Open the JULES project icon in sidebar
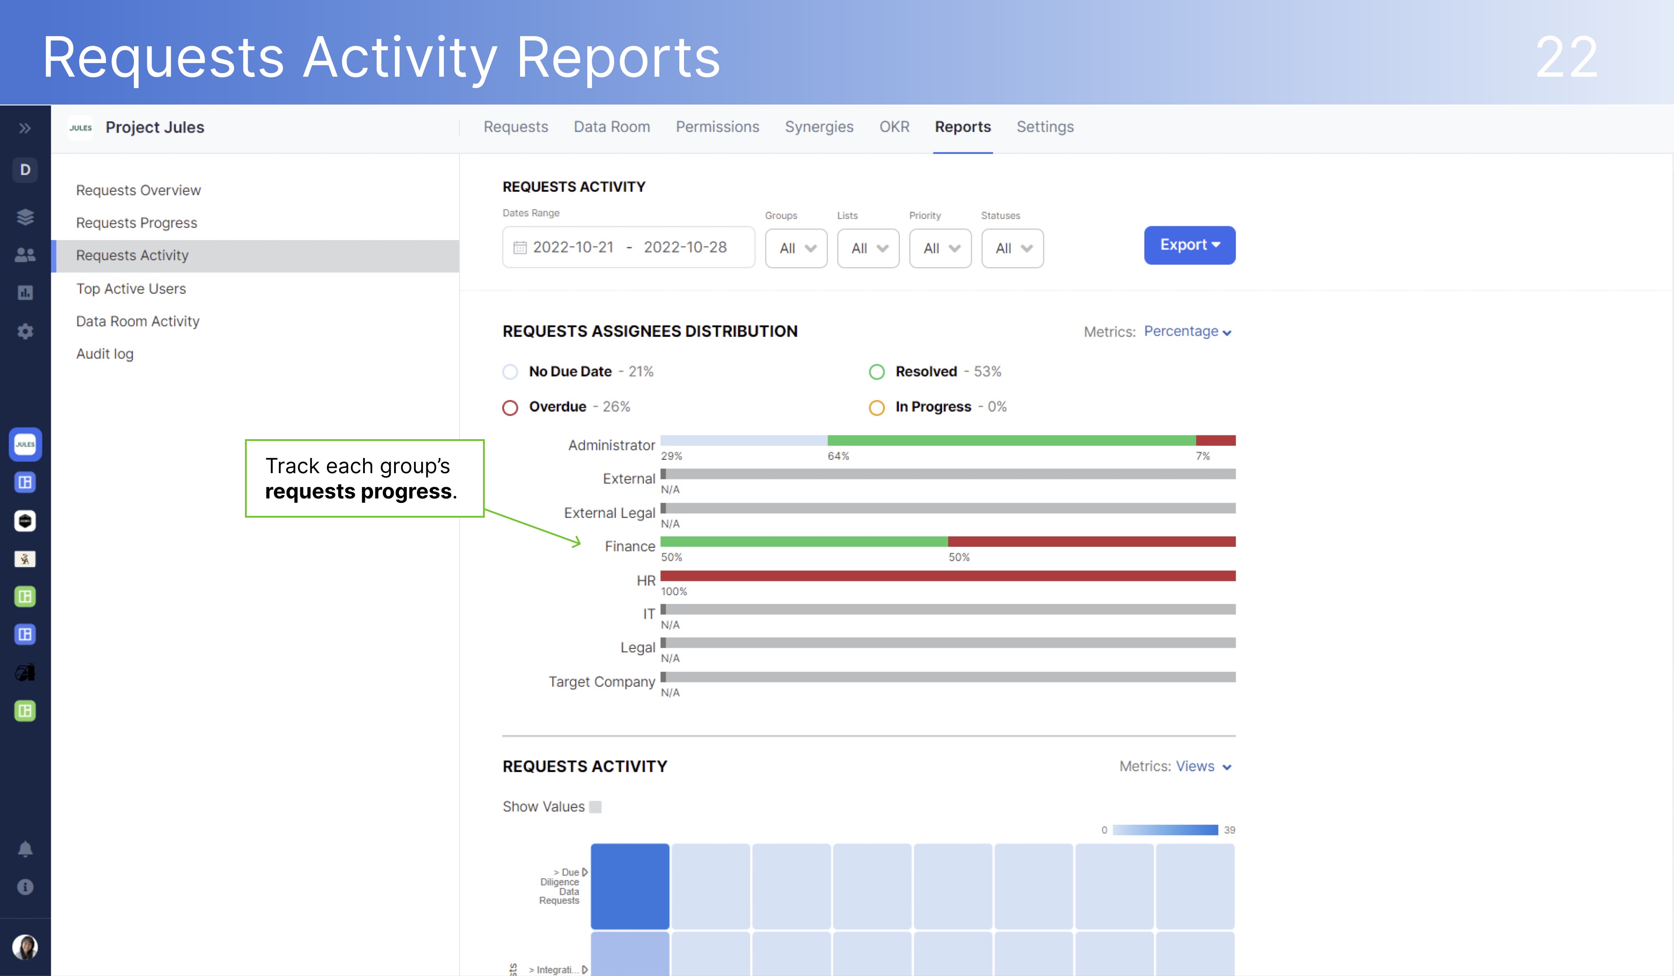The height and width of the screenshot is (976, 1674). tap(24, 445)
